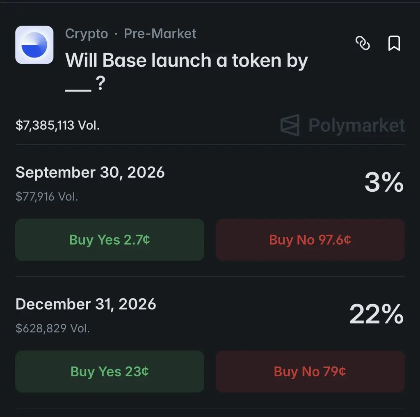420x417 pixels.
Task: Open the Base logo market thumbnail
Action: coord(34,45)
